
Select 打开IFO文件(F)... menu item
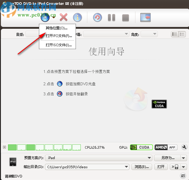click(x=57, y=36)
